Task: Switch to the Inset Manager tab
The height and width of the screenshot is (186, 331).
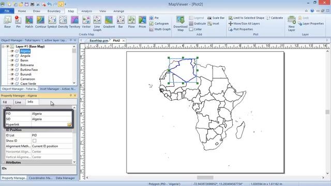Action: tap(57, 89)
